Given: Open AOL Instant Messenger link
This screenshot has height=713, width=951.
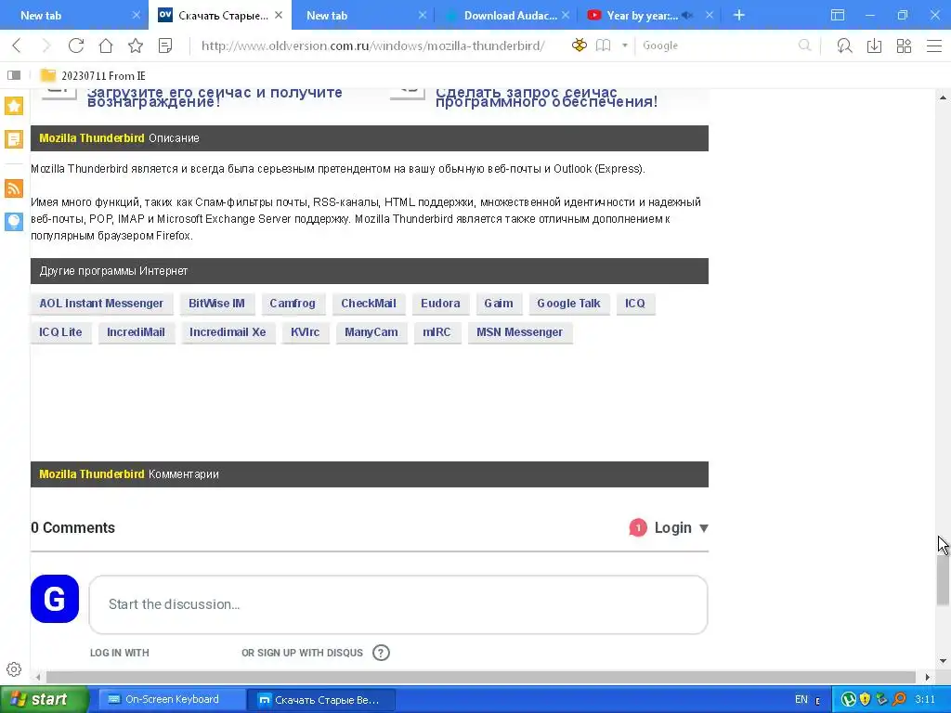Looking at the screenshot, I should click(x=101, y=304).
